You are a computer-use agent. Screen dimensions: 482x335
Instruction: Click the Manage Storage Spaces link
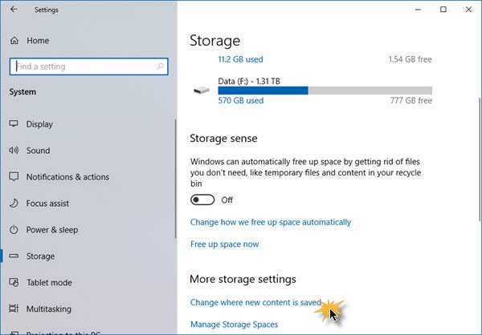point(234,325)
